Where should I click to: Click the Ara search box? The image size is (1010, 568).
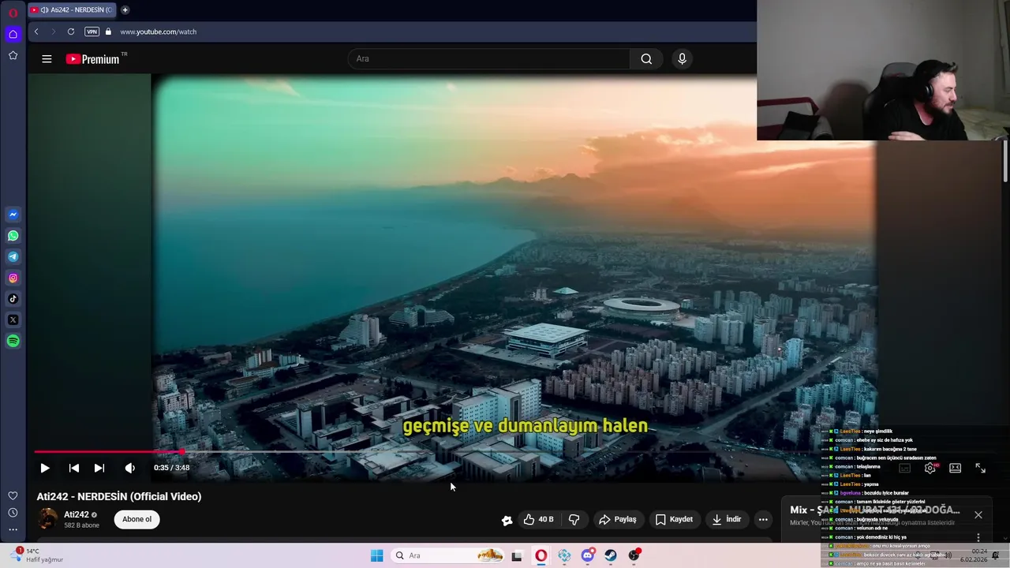point(488,58)
